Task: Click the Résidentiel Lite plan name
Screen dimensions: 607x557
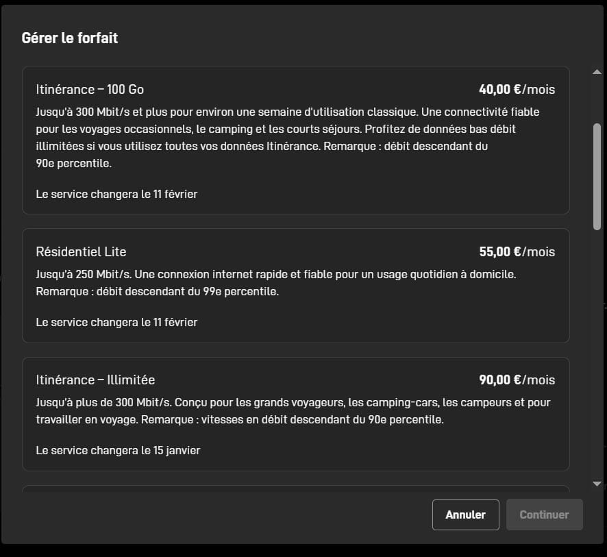Action: point(81,251)
